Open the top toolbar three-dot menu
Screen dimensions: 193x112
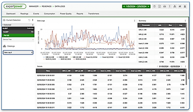pos(169,6)
